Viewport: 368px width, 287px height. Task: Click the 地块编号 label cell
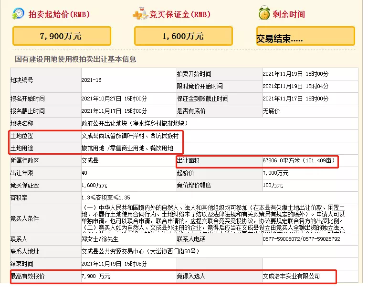[x=46, y=80]
